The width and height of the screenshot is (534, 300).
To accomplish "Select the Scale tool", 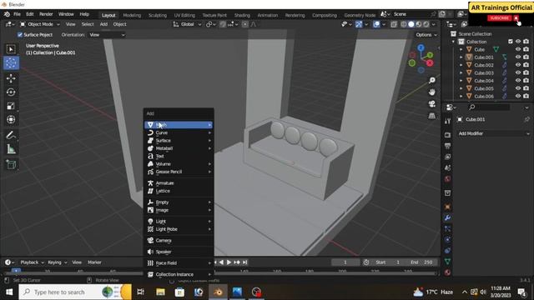I will [11, 106].
